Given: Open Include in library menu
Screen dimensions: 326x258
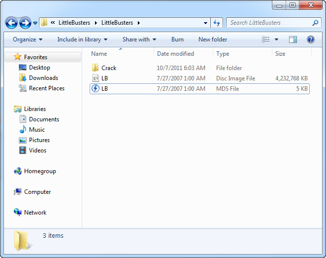Looking at the screenshot, I should [82, 39].
